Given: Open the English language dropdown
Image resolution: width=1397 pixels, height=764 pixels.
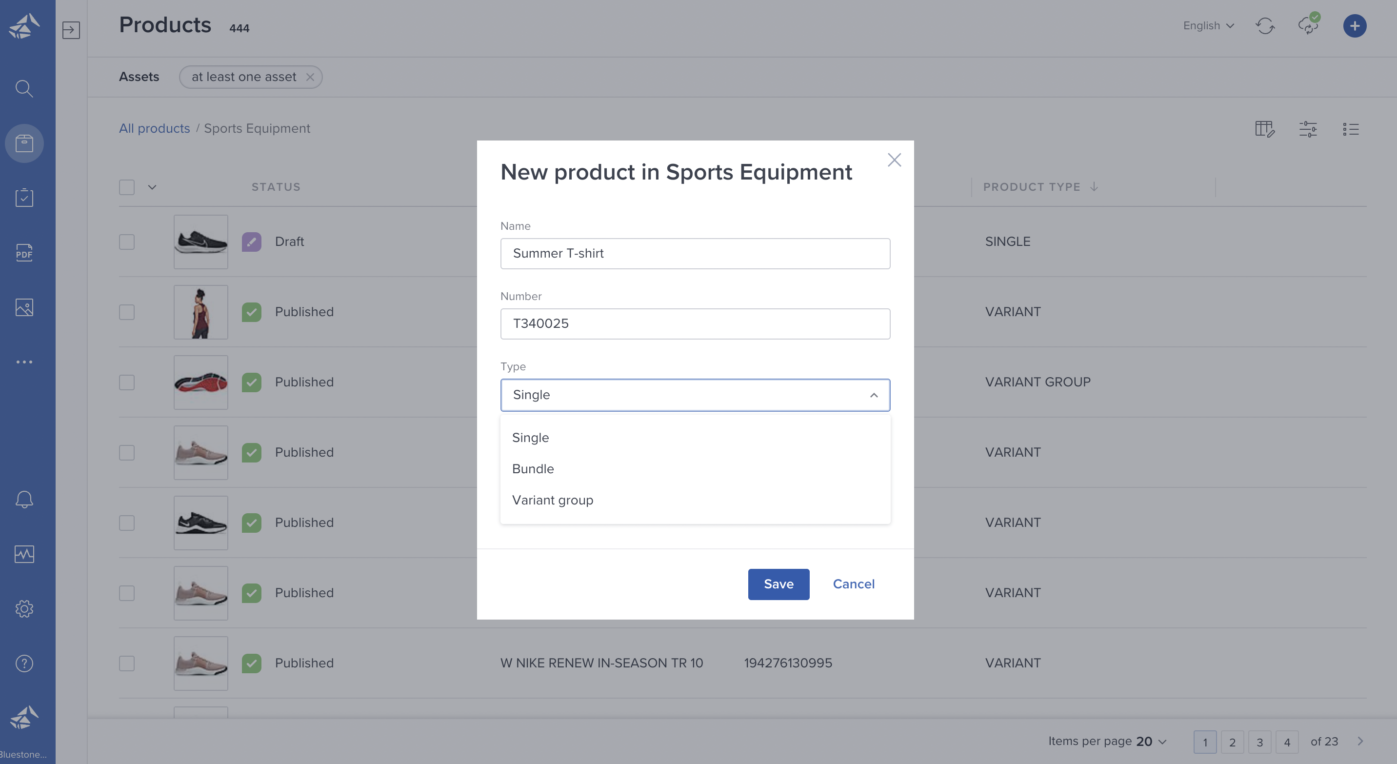Looking at the screenshot, I should [x=1209, y=25].
